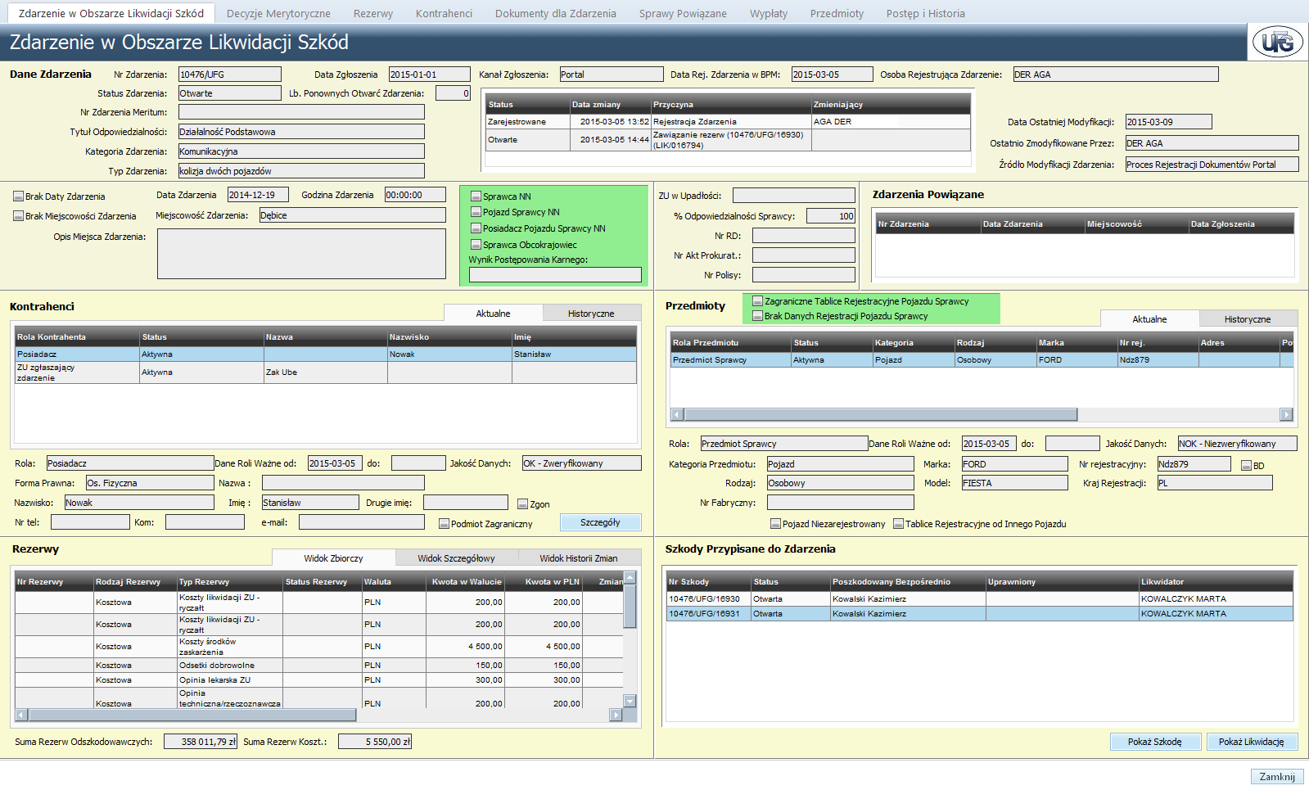
Task: Select Przedmiot Sprawcy FORD row
Action: pos(982,360)
